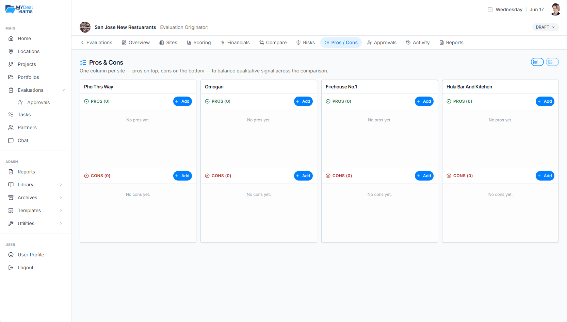The height and width of the screenshot is (322, 567).
Task: Click the MyDeal Teams logo
Action: pos(19,9)
